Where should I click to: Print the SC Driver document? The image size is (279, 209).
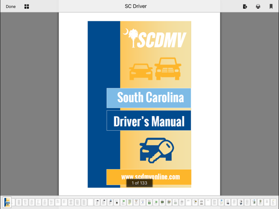258,7
